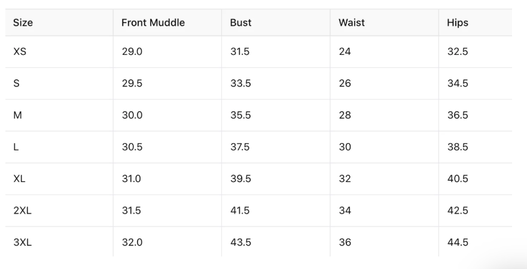
Task: Click the S size row label
Action: click(x=16, y=84)
